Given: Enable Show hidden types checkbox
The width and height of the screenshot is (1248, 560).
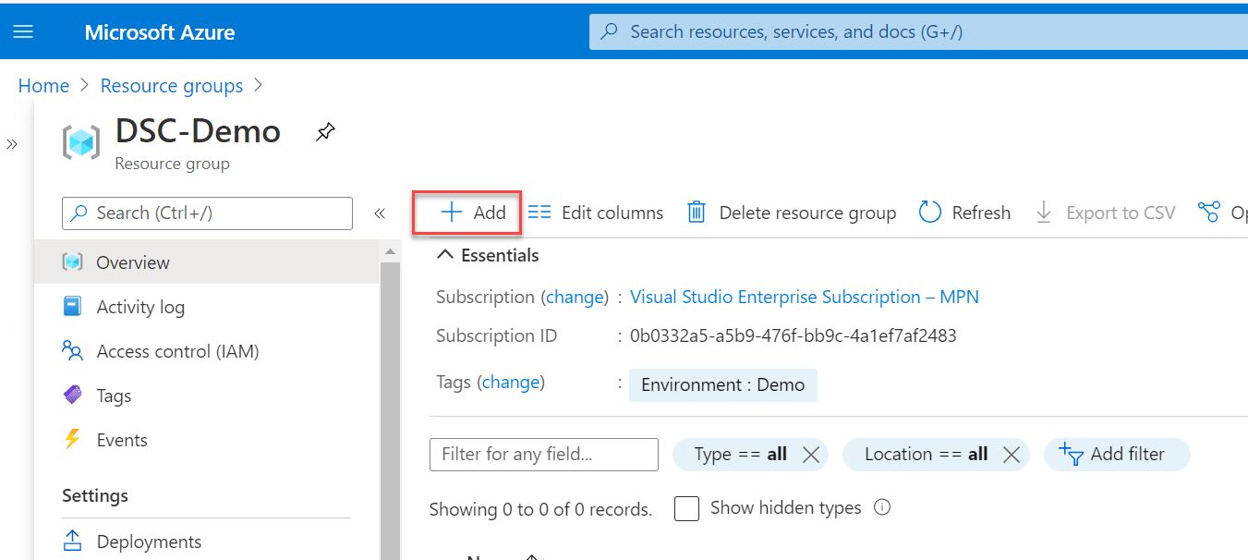Looking at the screenshot, I should (x=686, y=509).
